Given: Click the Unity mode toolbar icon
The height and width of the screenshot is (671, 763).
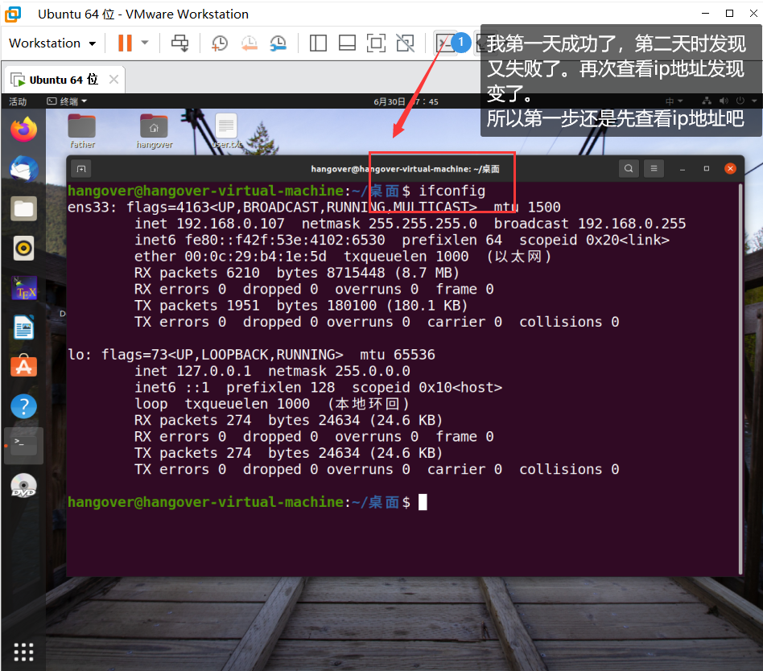Looking at the screenshot, I should point(406,43).
